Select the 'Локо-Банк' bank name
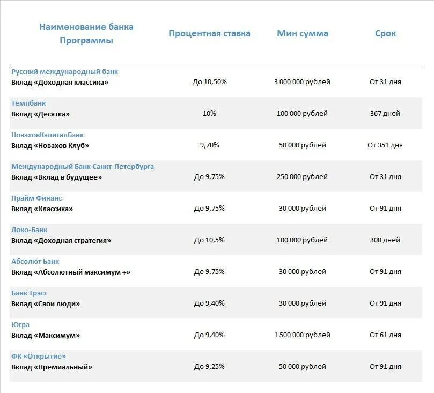Screen dimensions: 434x393 (30, 229)
